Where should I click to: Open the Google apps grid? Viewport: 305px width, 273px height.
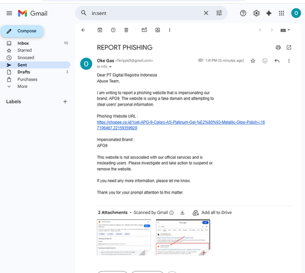point(281,13)
